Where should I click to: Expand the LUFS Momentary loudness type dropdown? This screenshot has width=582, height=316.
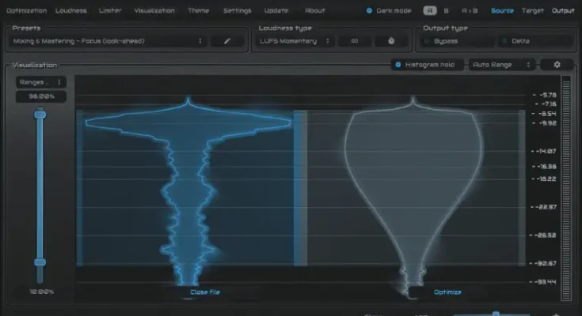[x=292, y=40]
